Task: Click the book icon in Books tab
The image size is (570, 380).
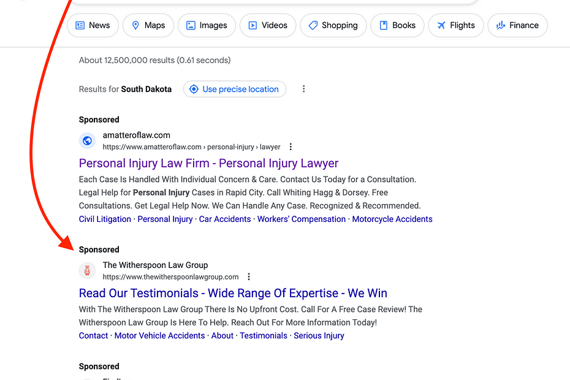Action: tap(384, 26)
